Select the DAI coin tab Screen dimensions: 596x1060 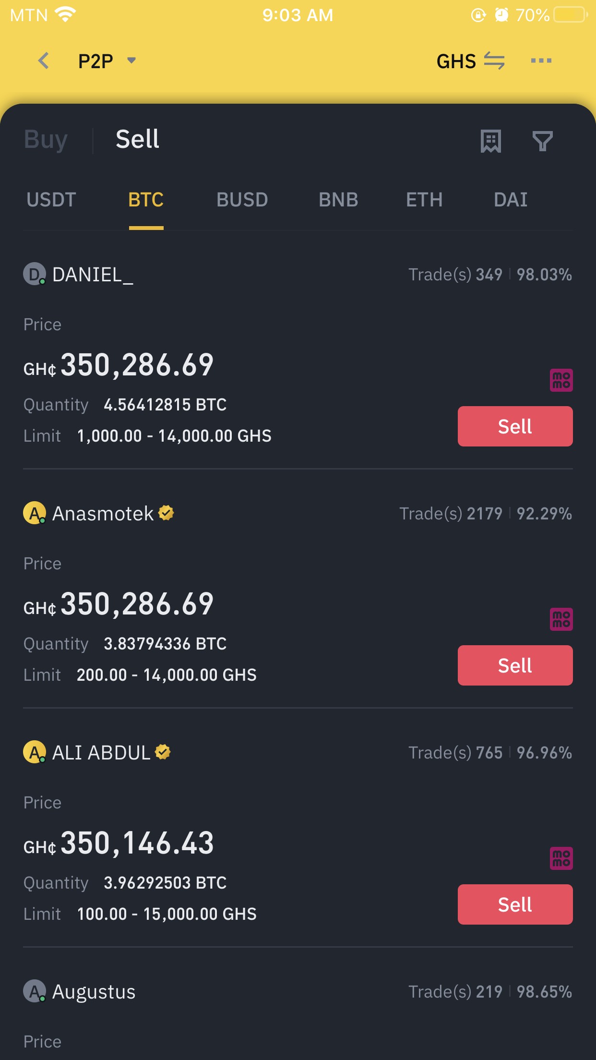point(511,200)
